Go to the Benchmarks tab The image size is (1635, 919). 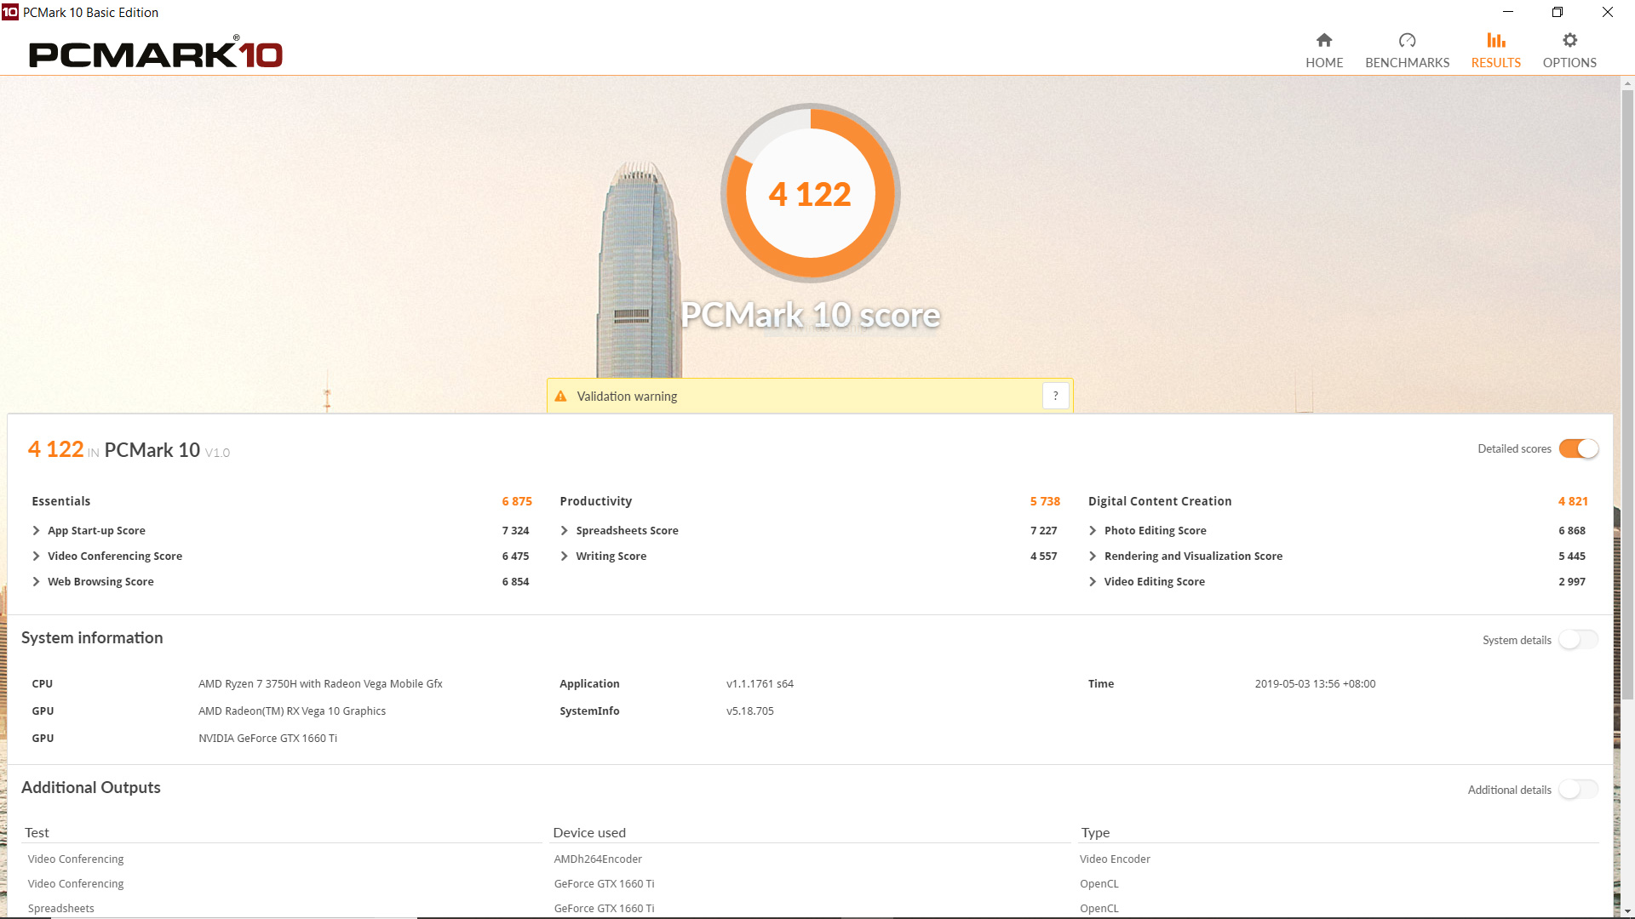click(1407, 51)
